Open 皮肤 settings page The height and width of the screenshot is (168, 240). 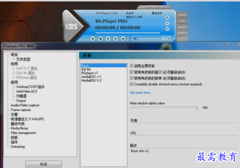pyautogui.click(x=14, y=138)
